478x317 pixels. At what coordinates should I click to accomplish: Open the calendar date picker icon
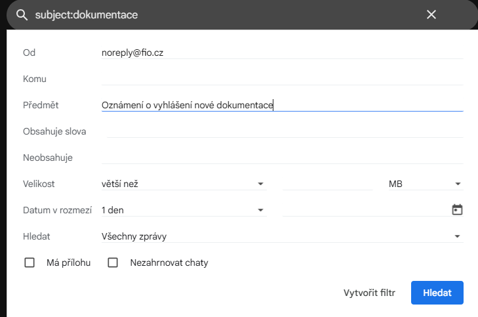point(457,210)
